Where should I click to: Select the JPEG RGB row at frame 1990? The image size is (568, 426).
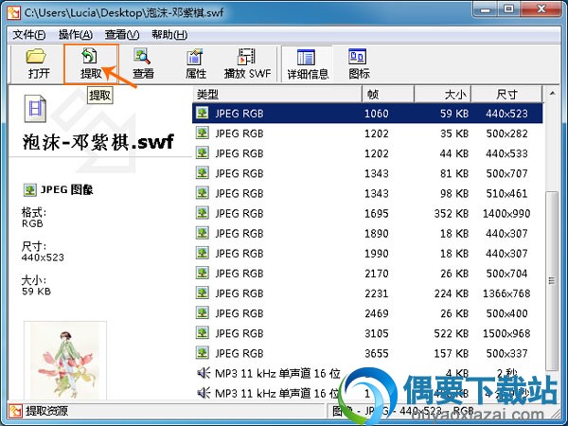(367, 253)
